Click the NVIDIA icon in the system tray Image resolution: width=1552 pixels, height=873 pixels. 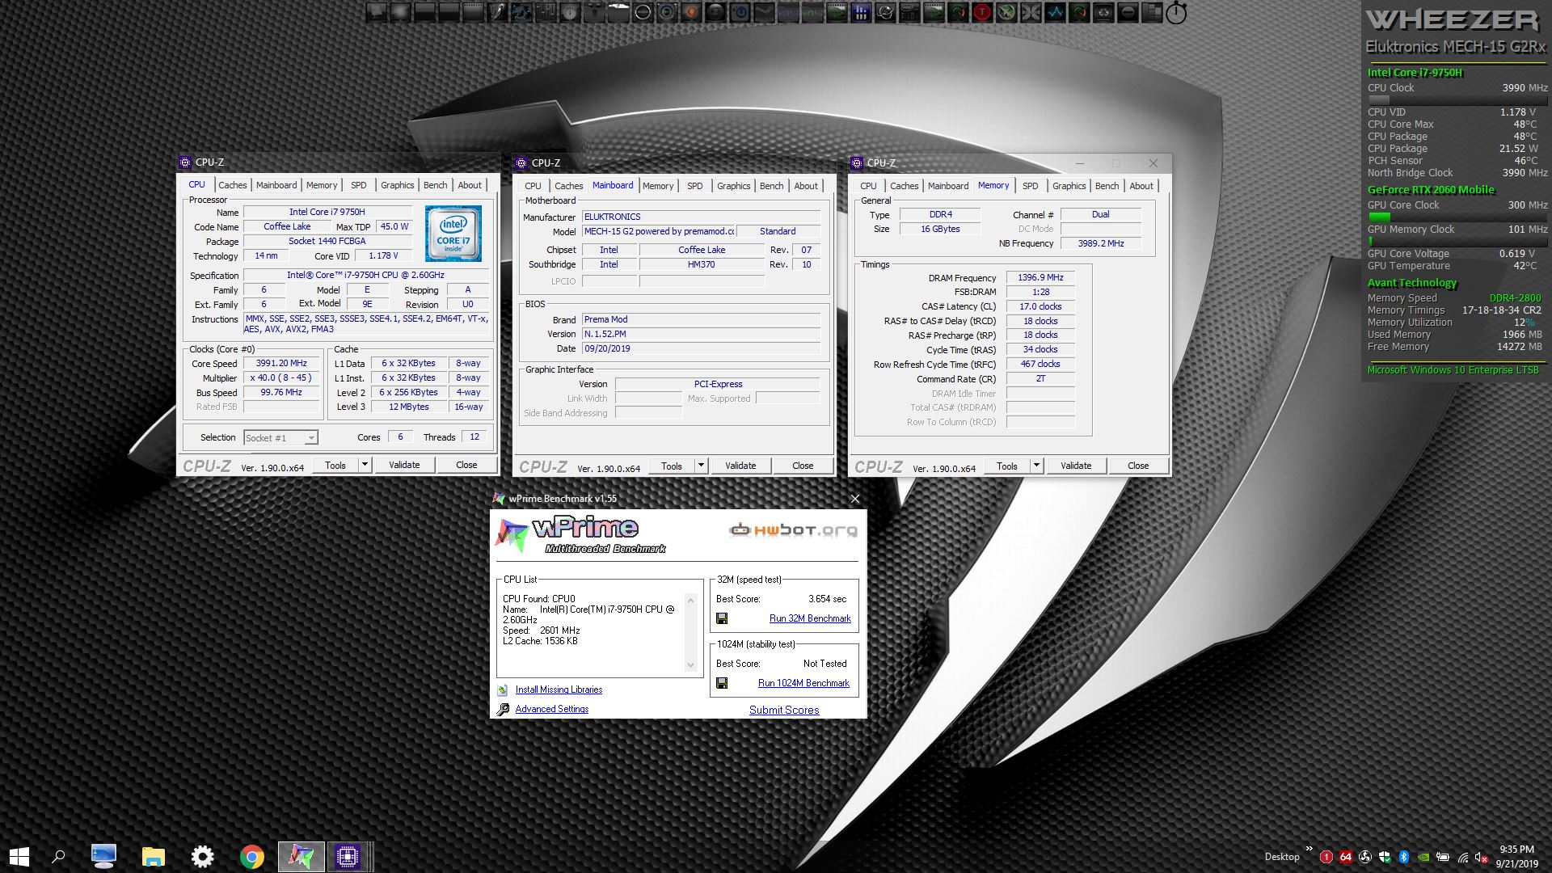tap(1423, 857)
